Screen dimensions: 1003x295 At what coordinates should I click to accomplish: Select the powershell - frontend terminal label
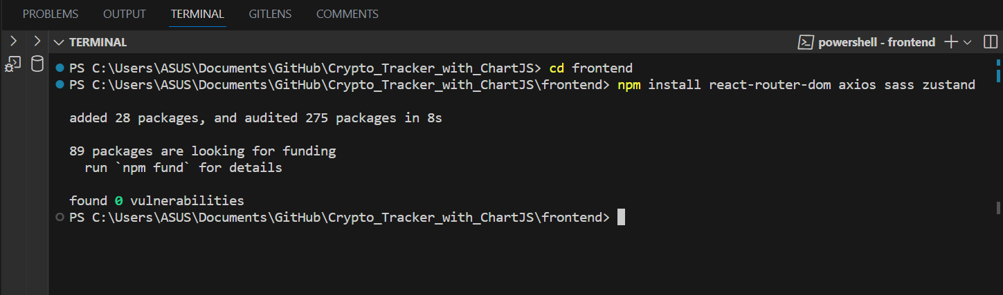coord(876,42)
